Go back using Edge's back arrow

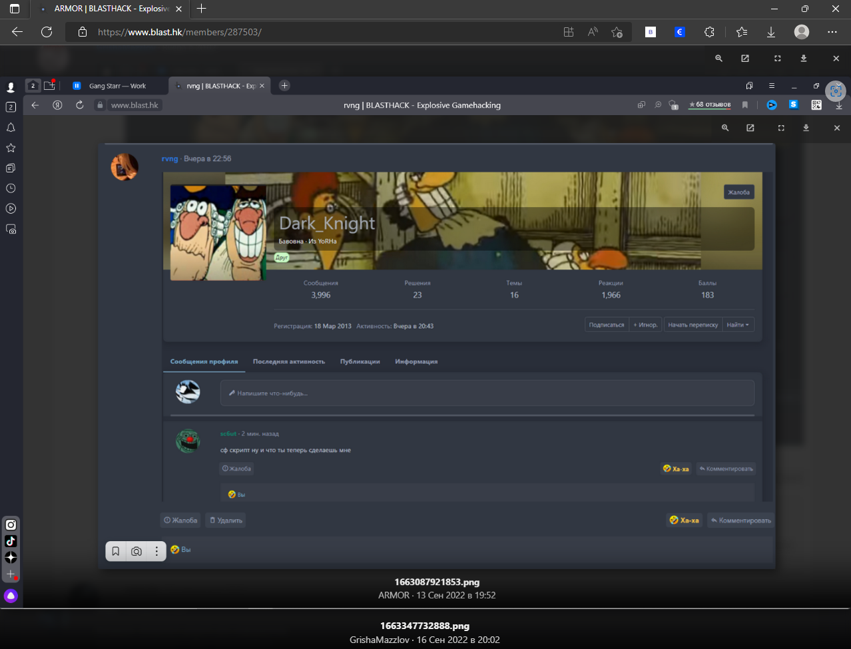[17, 32]
